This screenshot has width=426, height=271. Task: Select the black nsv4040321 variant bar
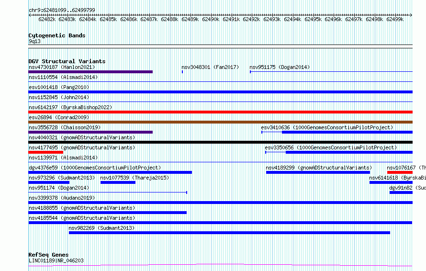[x=220, y=142]
